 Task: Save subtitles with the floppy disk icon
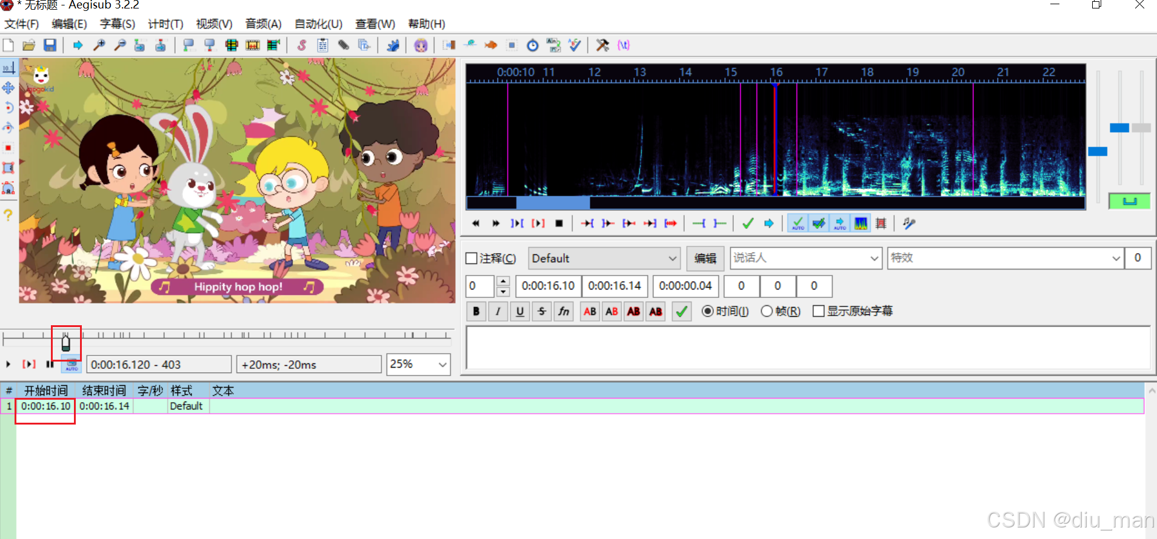click(x=50, y=45)
